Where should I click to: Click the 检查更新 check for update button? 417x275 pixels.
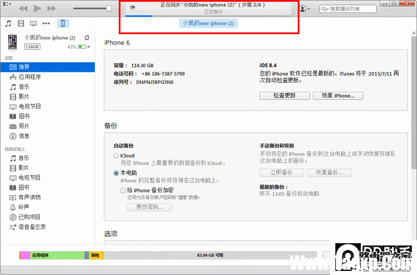pyautogui.click(x=284, y=96)
